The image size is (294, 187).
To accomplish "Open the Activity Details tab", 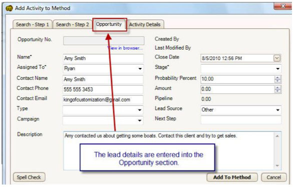I will point(145,24).
